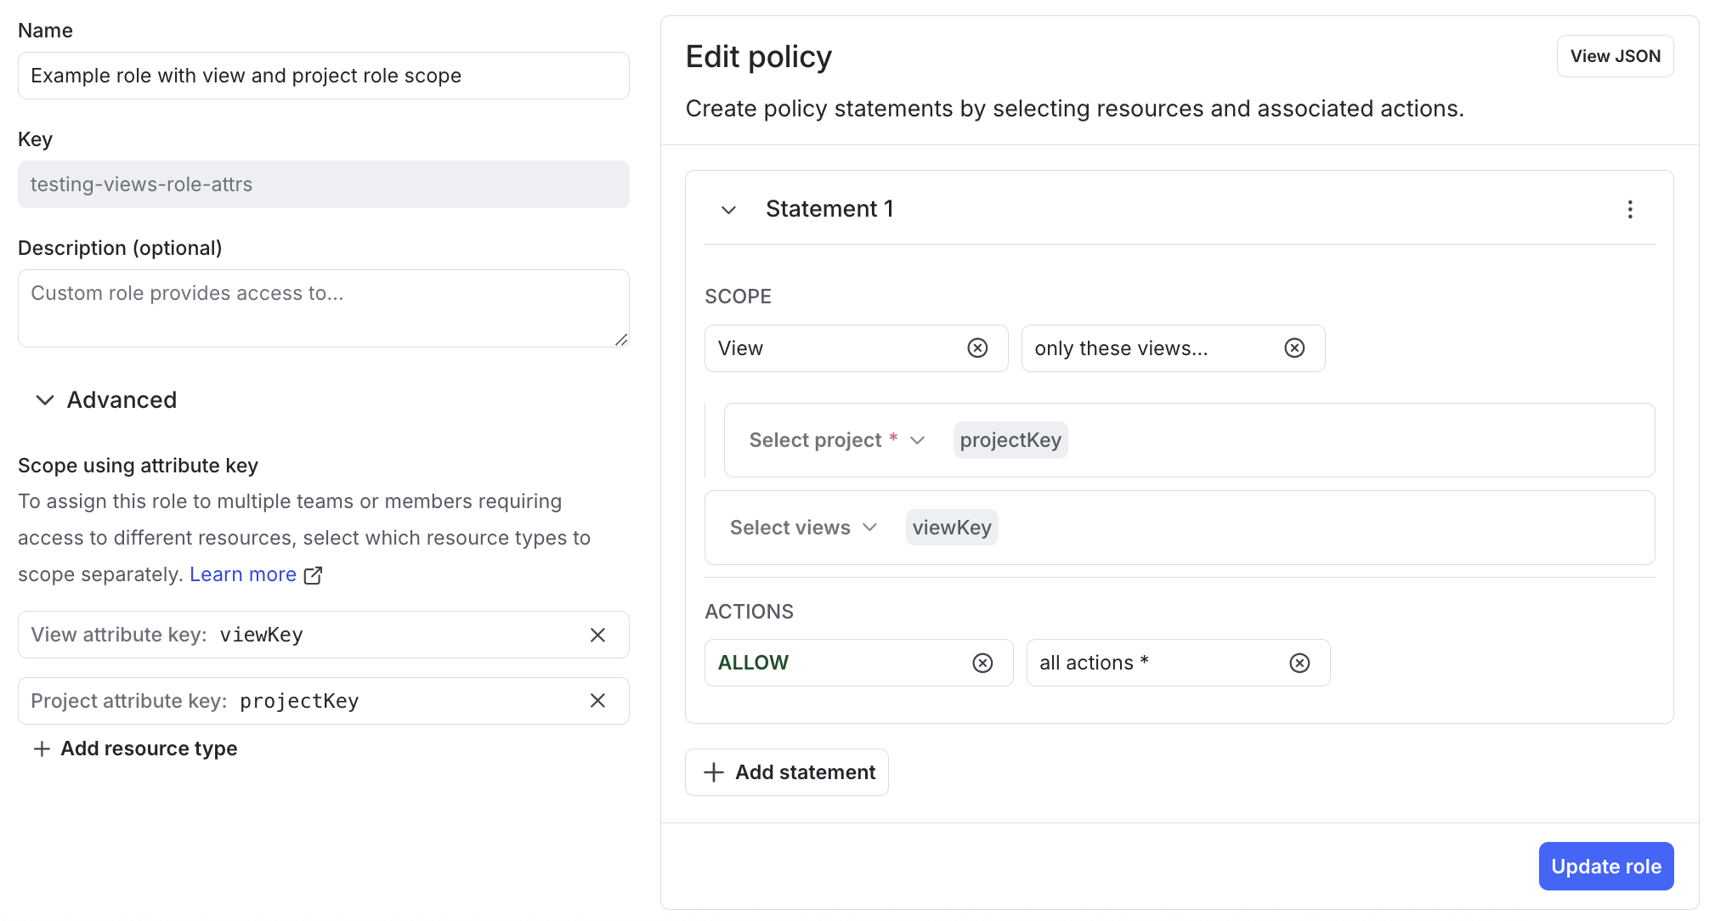Open the Statement 1 options kebab menu
This screenshot has height=921, width=1715.
click(x=1629, y=209)
